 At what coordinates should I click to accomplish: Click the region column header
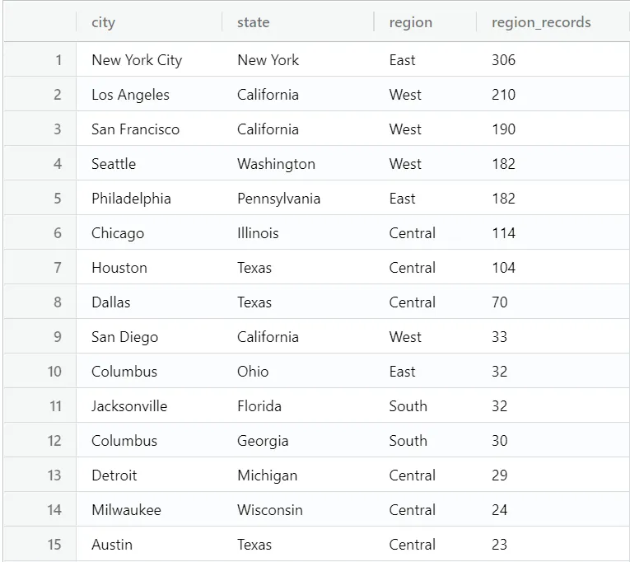coord(410,22)
